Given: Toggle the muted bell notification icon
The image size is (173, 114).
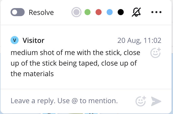Looking at the screenshot, I should (137, 12).
